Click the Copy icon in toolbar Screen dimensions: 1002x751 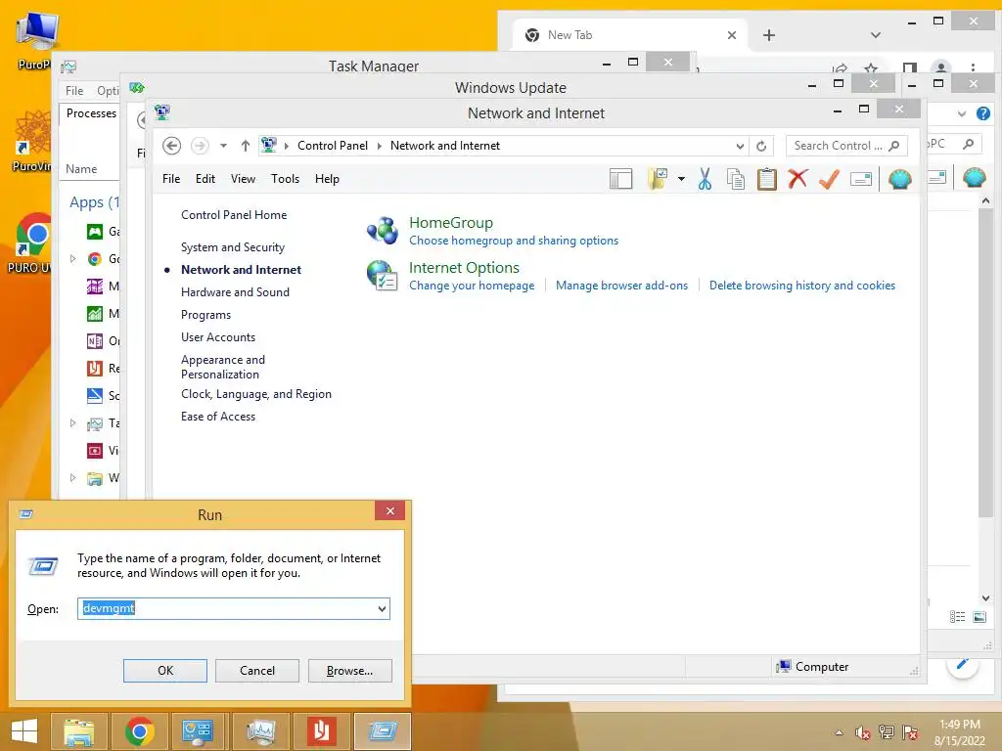736,180
